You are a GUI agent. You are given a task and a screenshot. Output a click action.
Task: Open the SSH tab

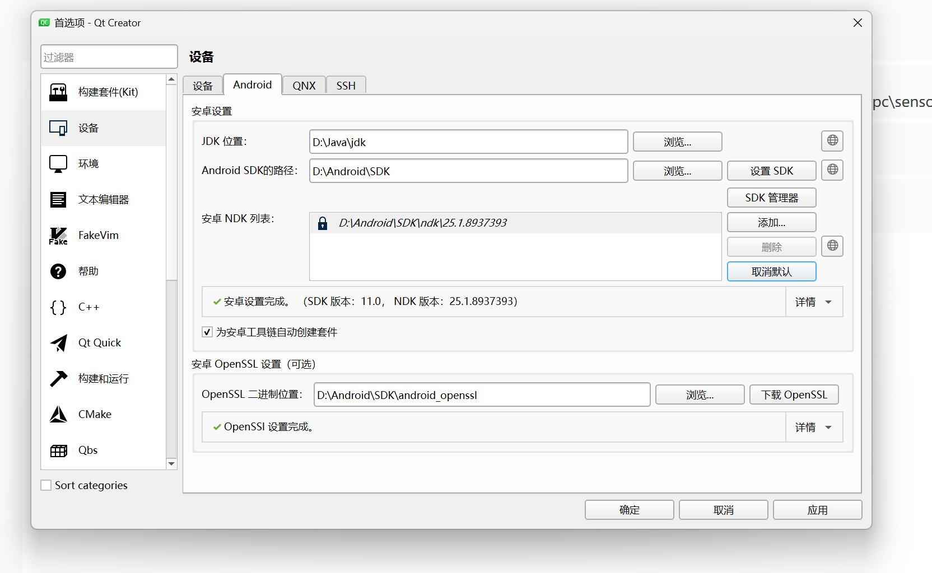pos(346,86)
